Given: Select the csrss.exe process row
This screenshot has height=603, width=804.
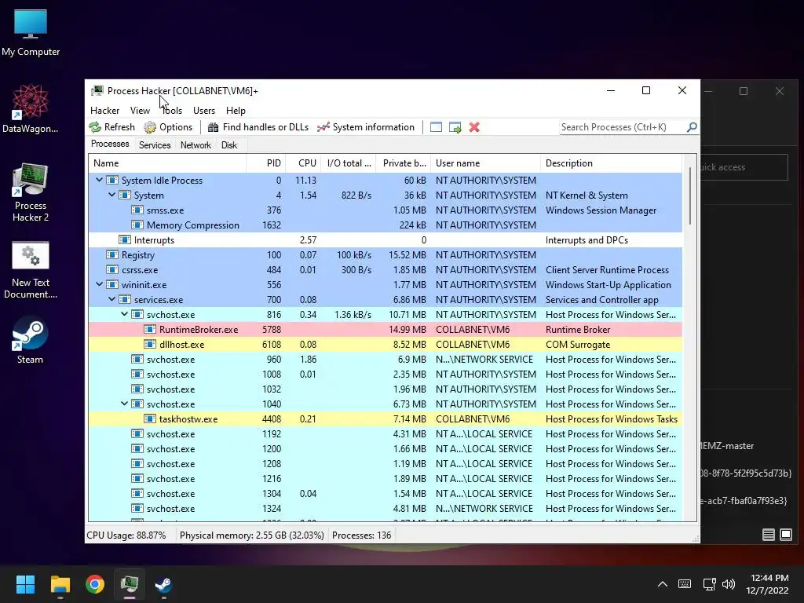Looking at the screenshot, I should 386,270.
